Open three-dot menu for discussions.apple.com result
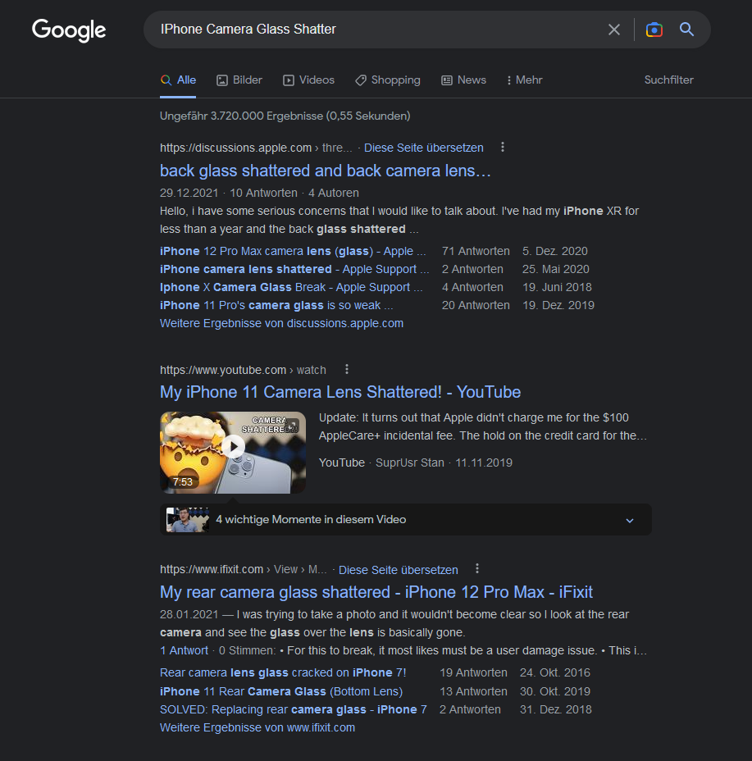Screen dimensions: 752x761 pyautogui.click(x=503, y=148)
